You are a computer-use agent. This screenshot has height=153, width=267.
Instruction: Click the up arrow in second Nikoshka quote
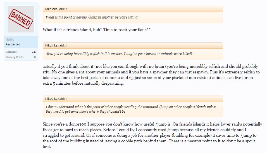(x=66, y=46)
